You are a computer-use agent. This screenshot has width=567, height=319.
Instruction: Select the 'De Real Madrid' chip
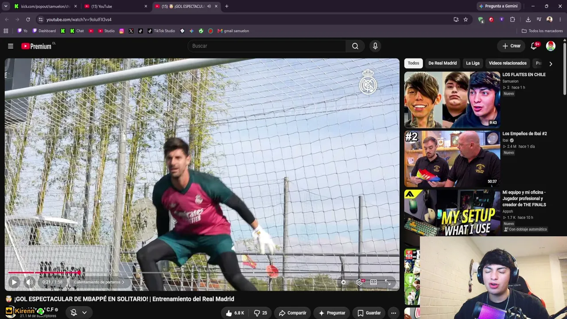coord(443,63)
